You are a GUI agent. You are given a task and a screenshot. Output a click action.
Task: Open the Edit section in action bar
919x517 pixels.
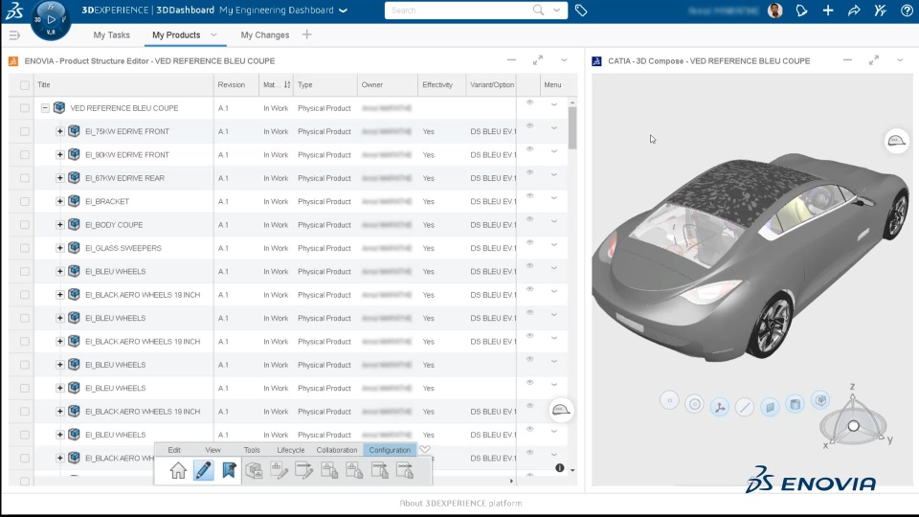click(x=174, y=450)
